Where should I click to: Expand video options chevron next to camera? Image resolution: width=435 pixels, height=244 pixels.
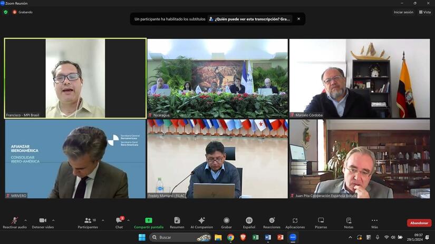[x=53, y=220]
